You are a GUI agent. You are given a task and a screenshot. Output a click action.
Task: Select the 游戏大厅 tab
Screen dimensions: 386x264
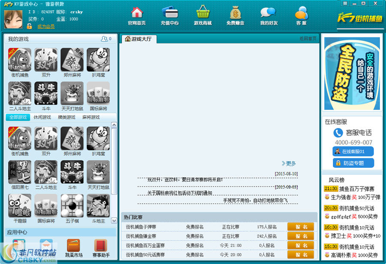tap(139, 38)
